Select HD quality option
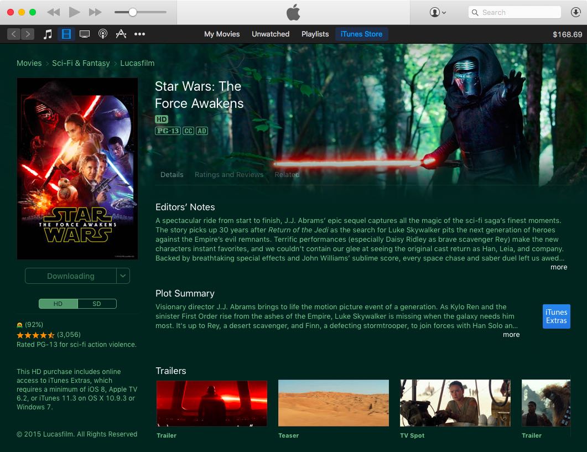The width and height of the screenshot is (587, 452). pyautogui.click(x=58, y=304)
